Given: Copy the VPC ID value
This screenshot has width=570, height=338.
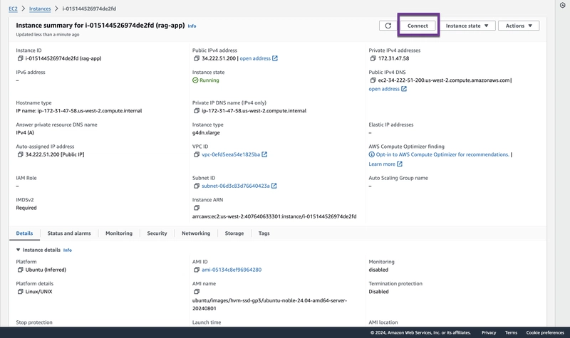Looking at the screenshot, I should point(197,154).
